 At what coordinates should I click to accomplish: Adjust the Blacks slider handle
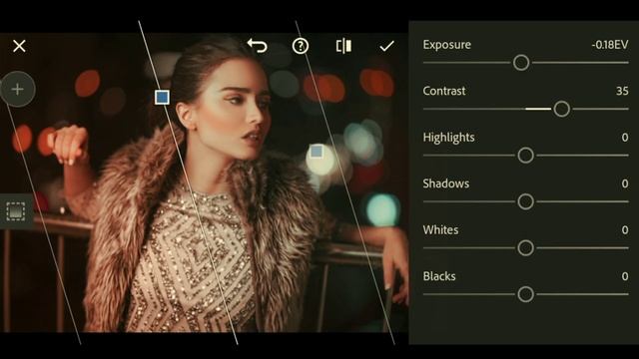click(526, 294)
